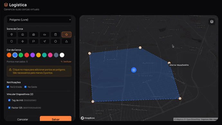Open the Polígono (Livre) type dropdown
This screenshot has height=125, width=222.
pyautogui.click(x=39, y=20)
